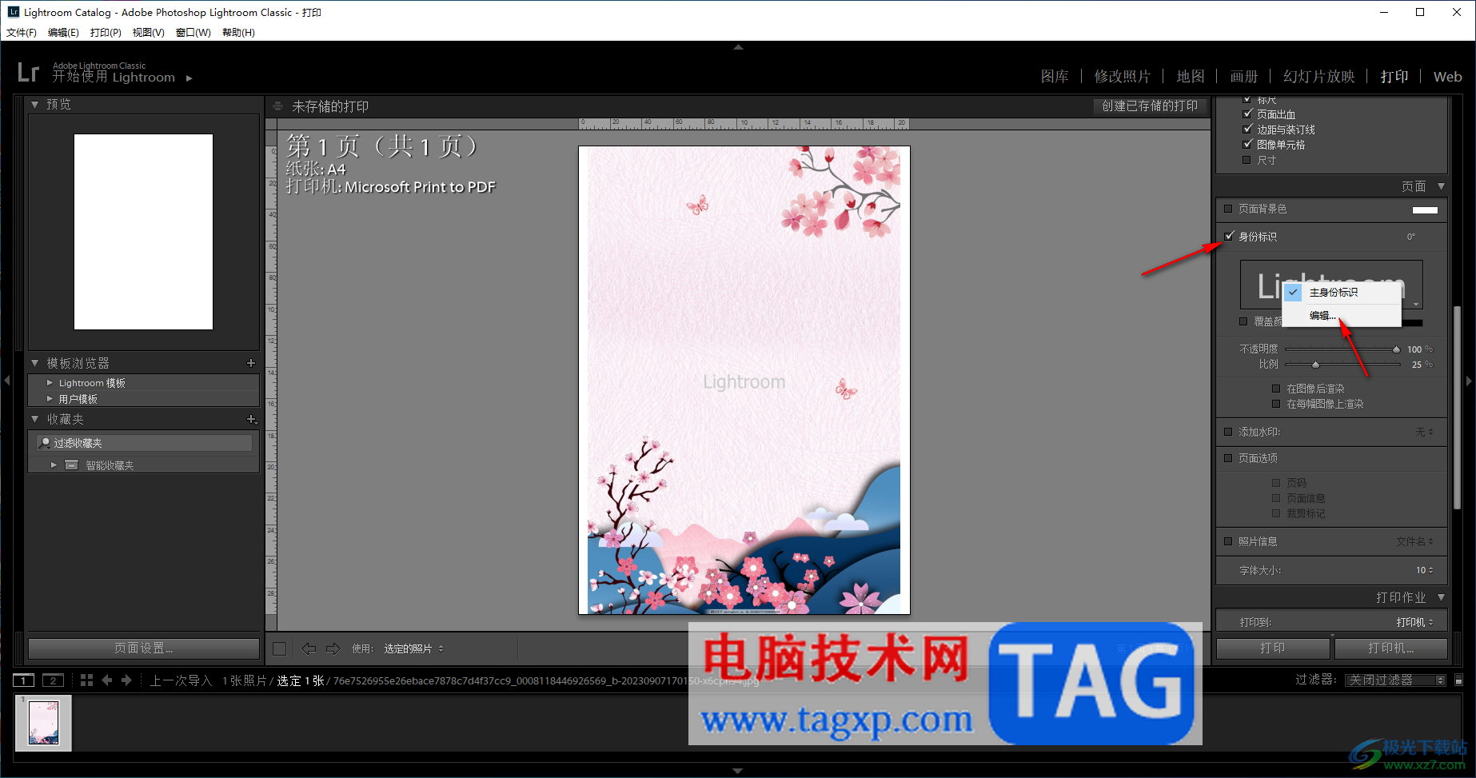Collapse the right panel group arrow
Viewport: 1476px width, 778px height.
[1470, 381]
